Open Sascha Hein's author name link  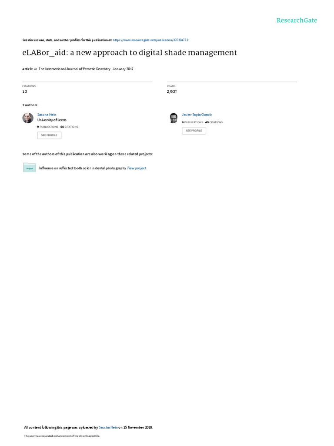click(x=47, y=115)
